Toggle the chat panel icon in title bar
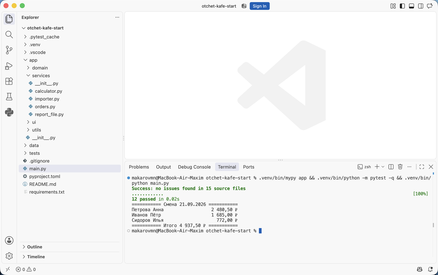438x275 pixels. click(x=430, y=6)
